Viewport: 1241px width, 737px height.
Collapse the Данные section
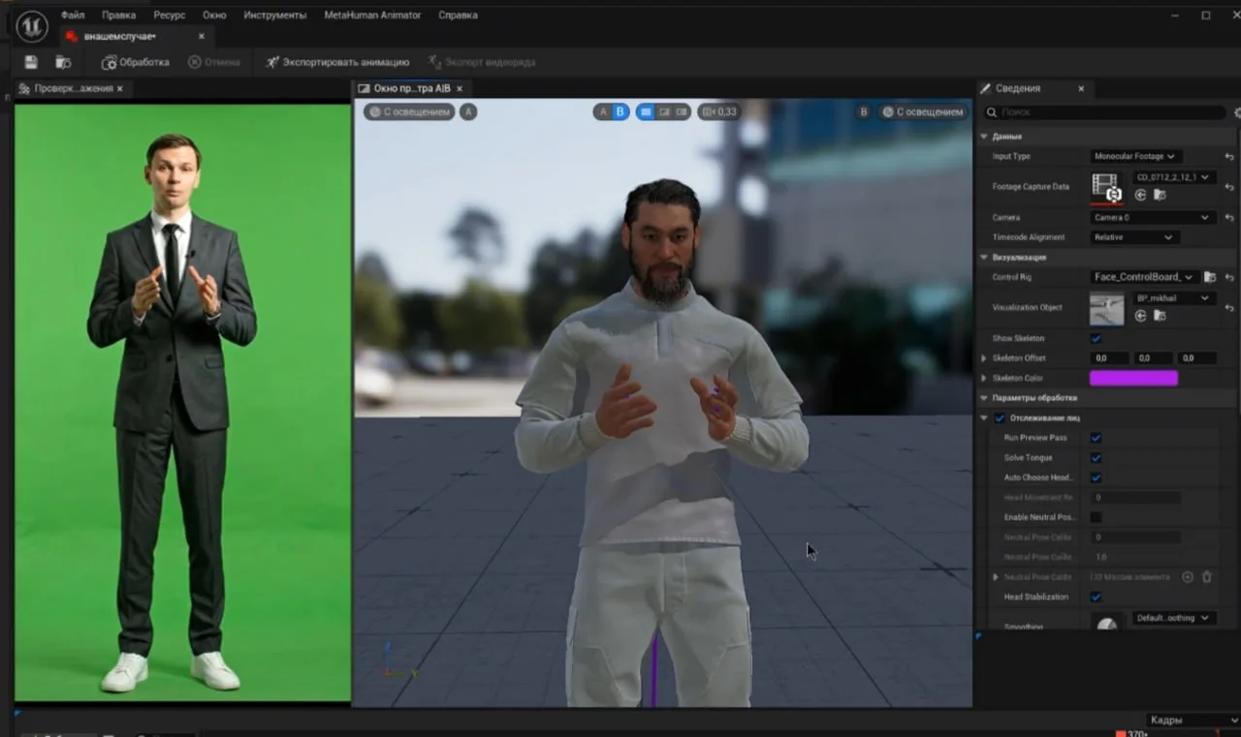[985, 137]
